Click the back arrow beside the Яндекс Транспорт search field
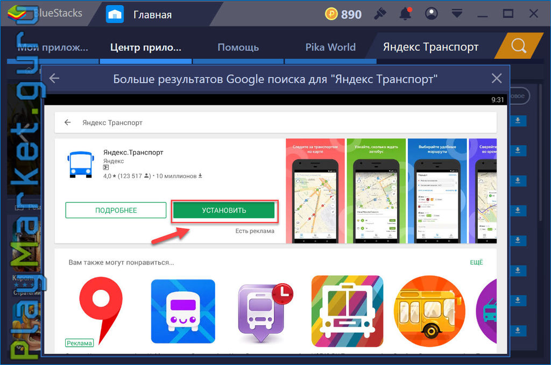 click(67, 123)
